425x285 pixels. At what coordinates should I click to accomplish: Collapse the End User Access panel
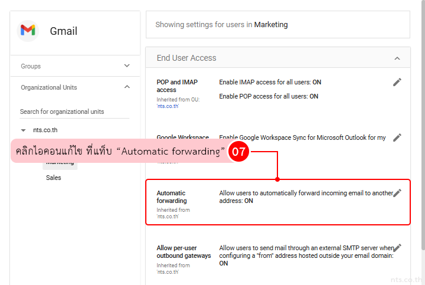[397, 58]
